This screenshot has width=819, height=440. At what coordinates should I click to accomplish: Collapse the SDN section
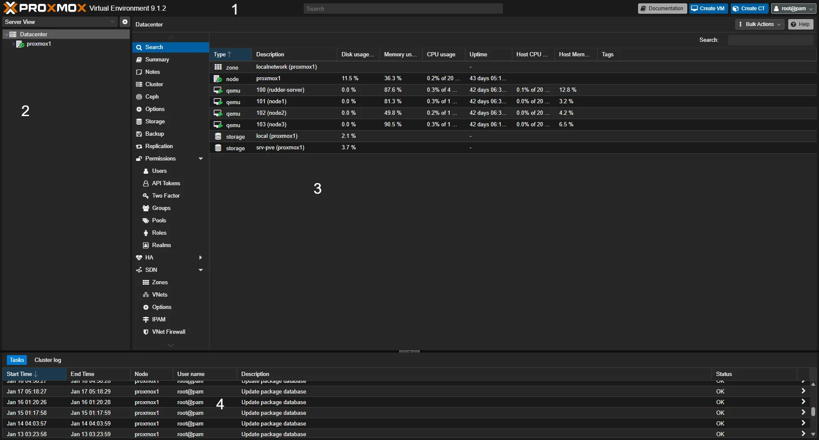pyautogui.click(x=200, y=270)
